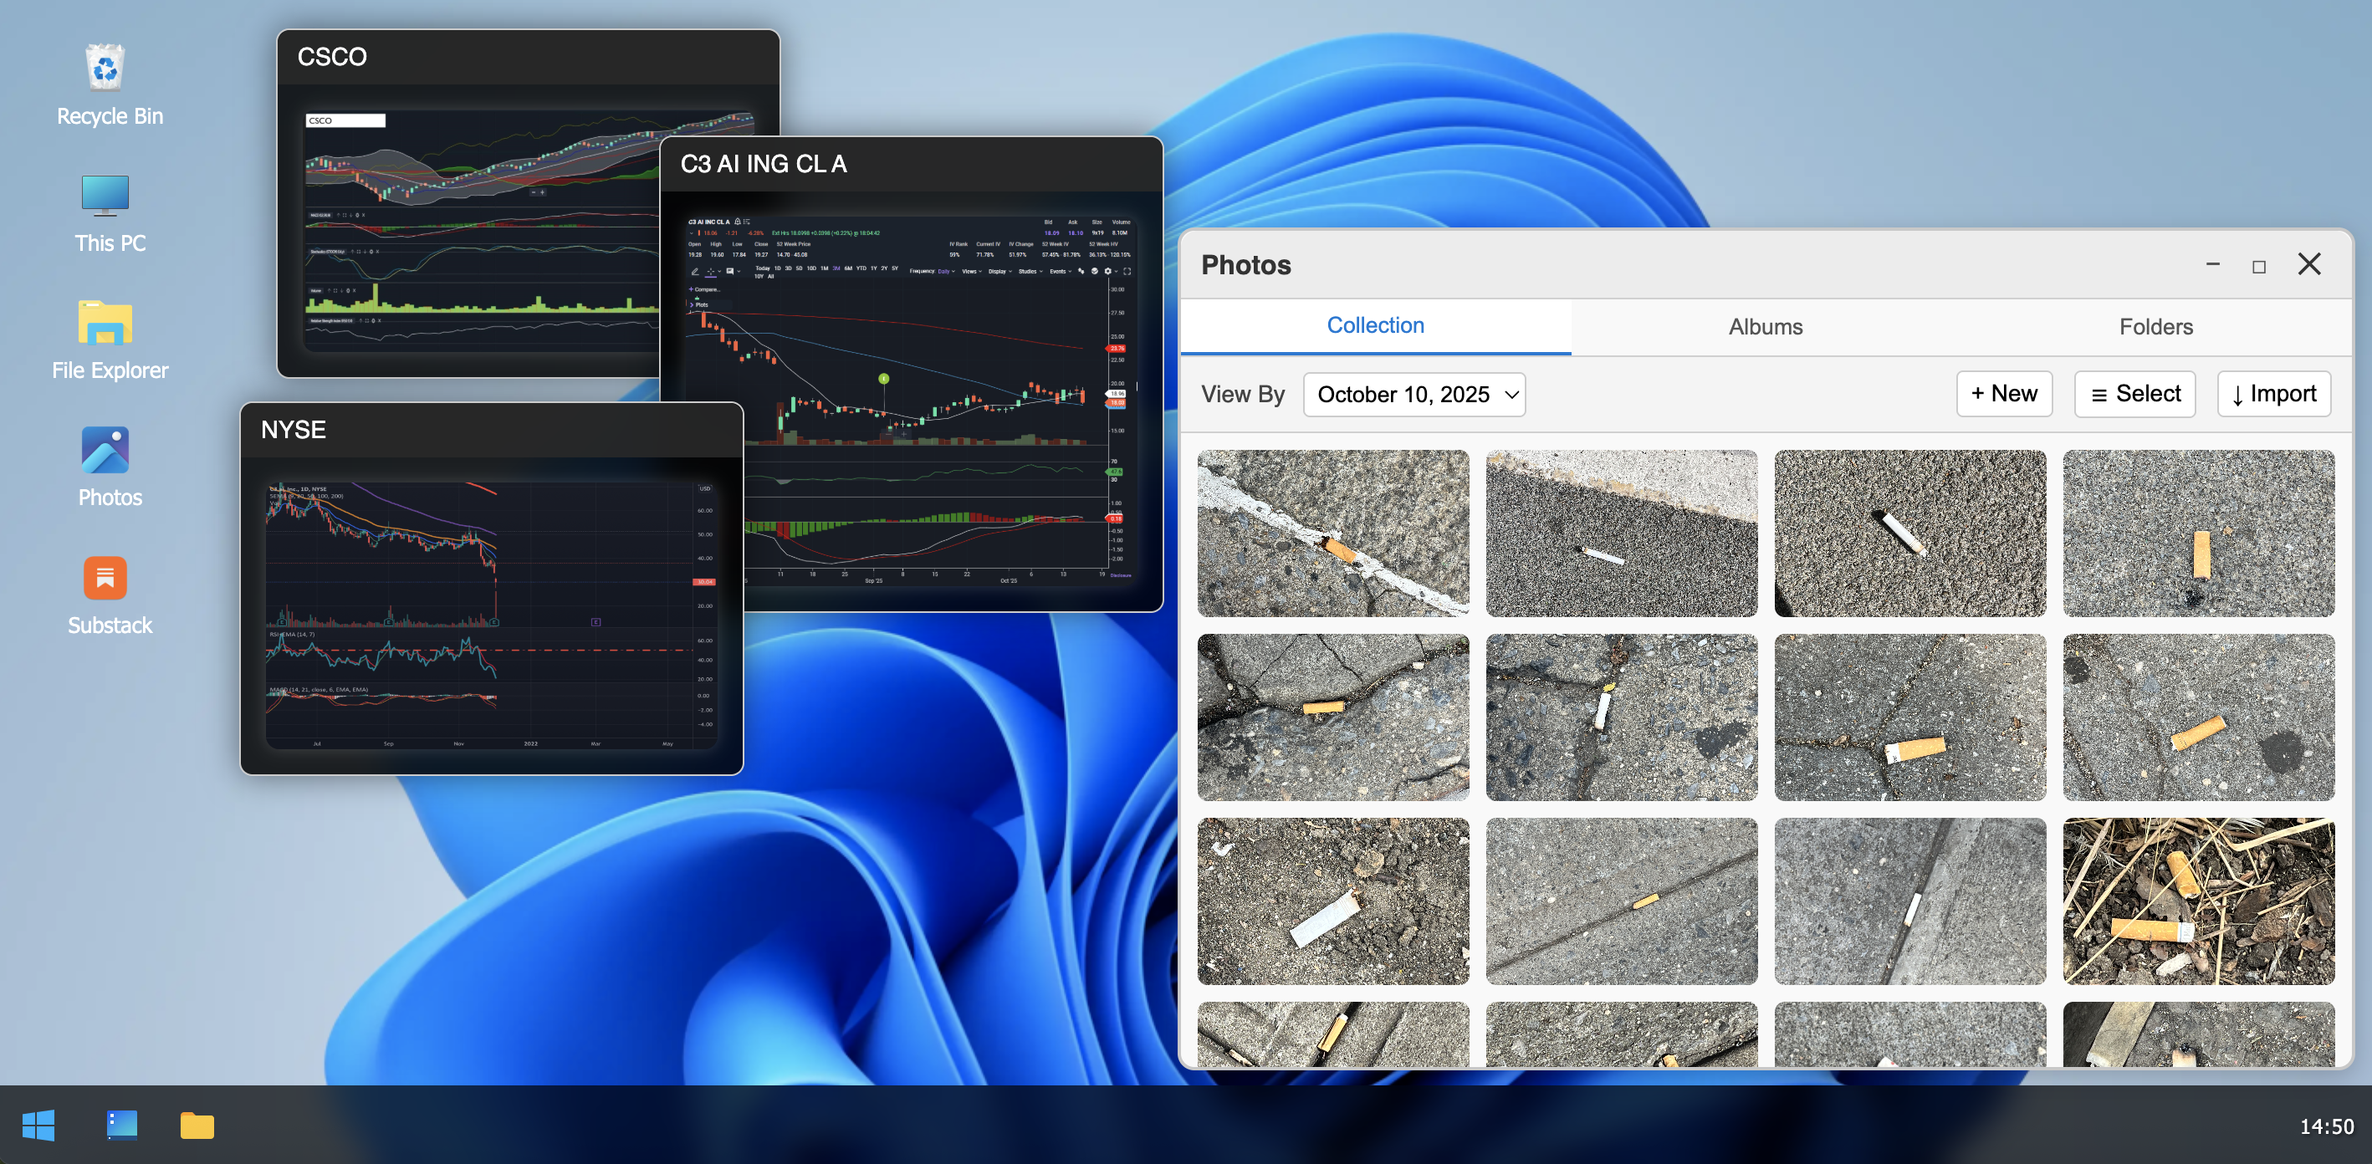Open the This PC desktop icon

coord(106,212)
